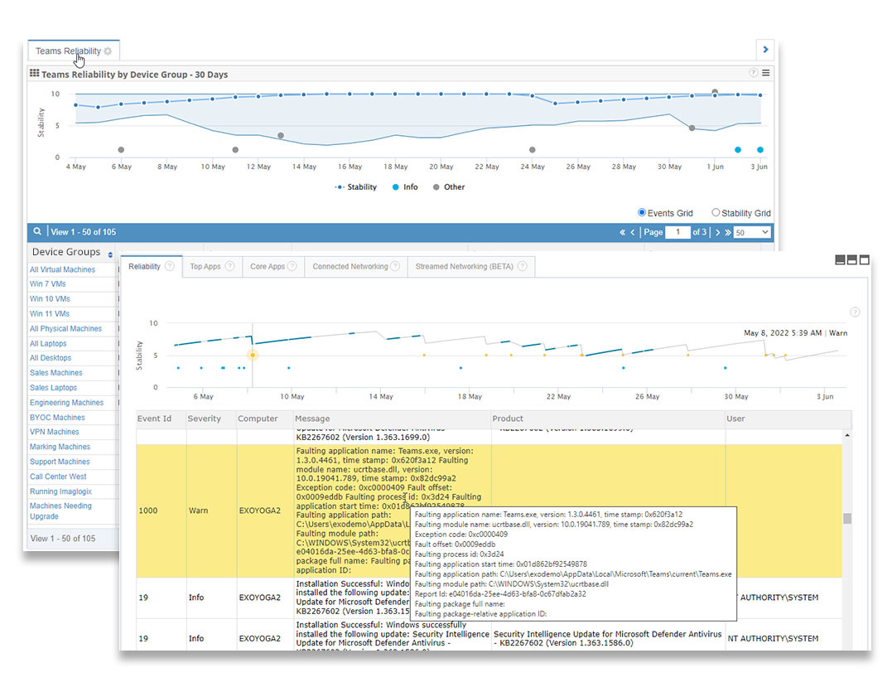Open the Teams Reliability tab gear settings
The height and width of the screenshot is (692, 892).
[x=108, y=51]
